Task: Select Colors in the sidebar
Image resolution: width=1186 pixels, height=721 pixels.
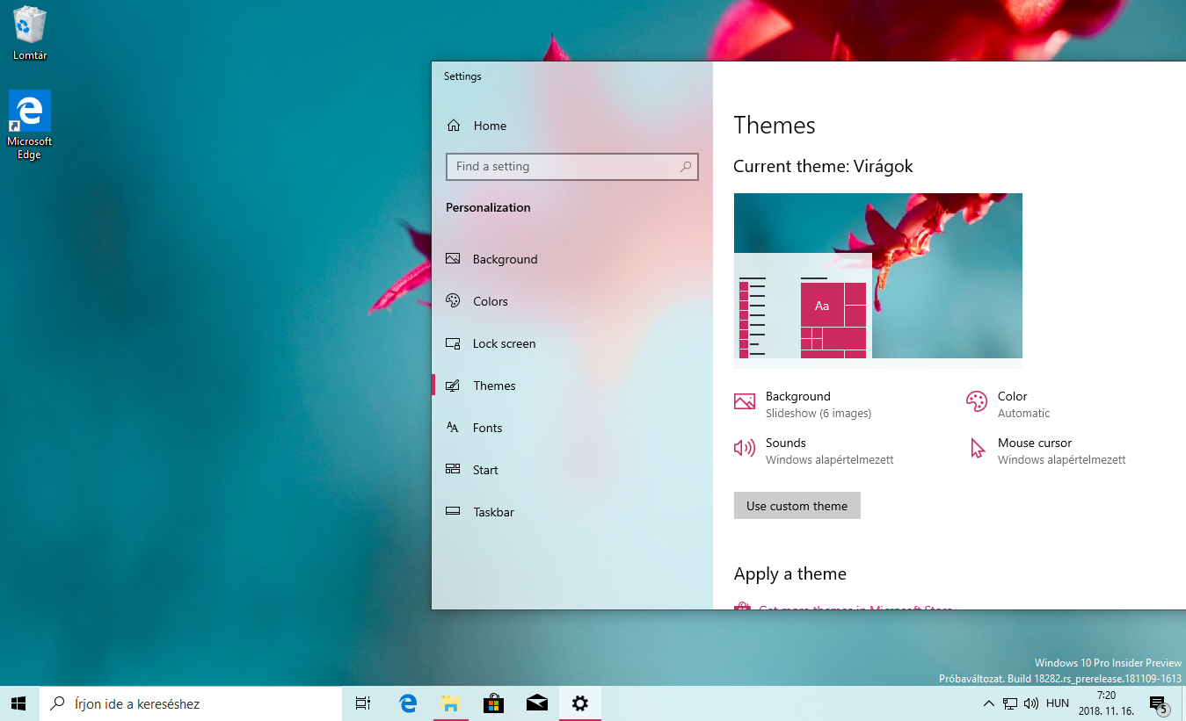Action: pyautogui.click(x=490, y=301)
